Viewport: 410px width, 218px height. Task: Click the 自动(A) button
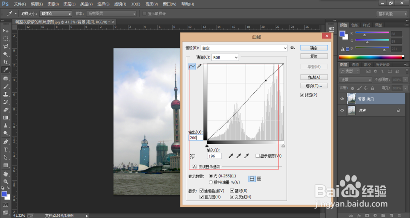tap(314, 77)
